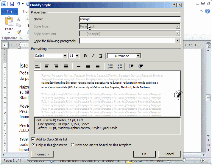212x165 pixels.
Task: Click the Decrease Indent icon
Action: (x=131, y=66)
